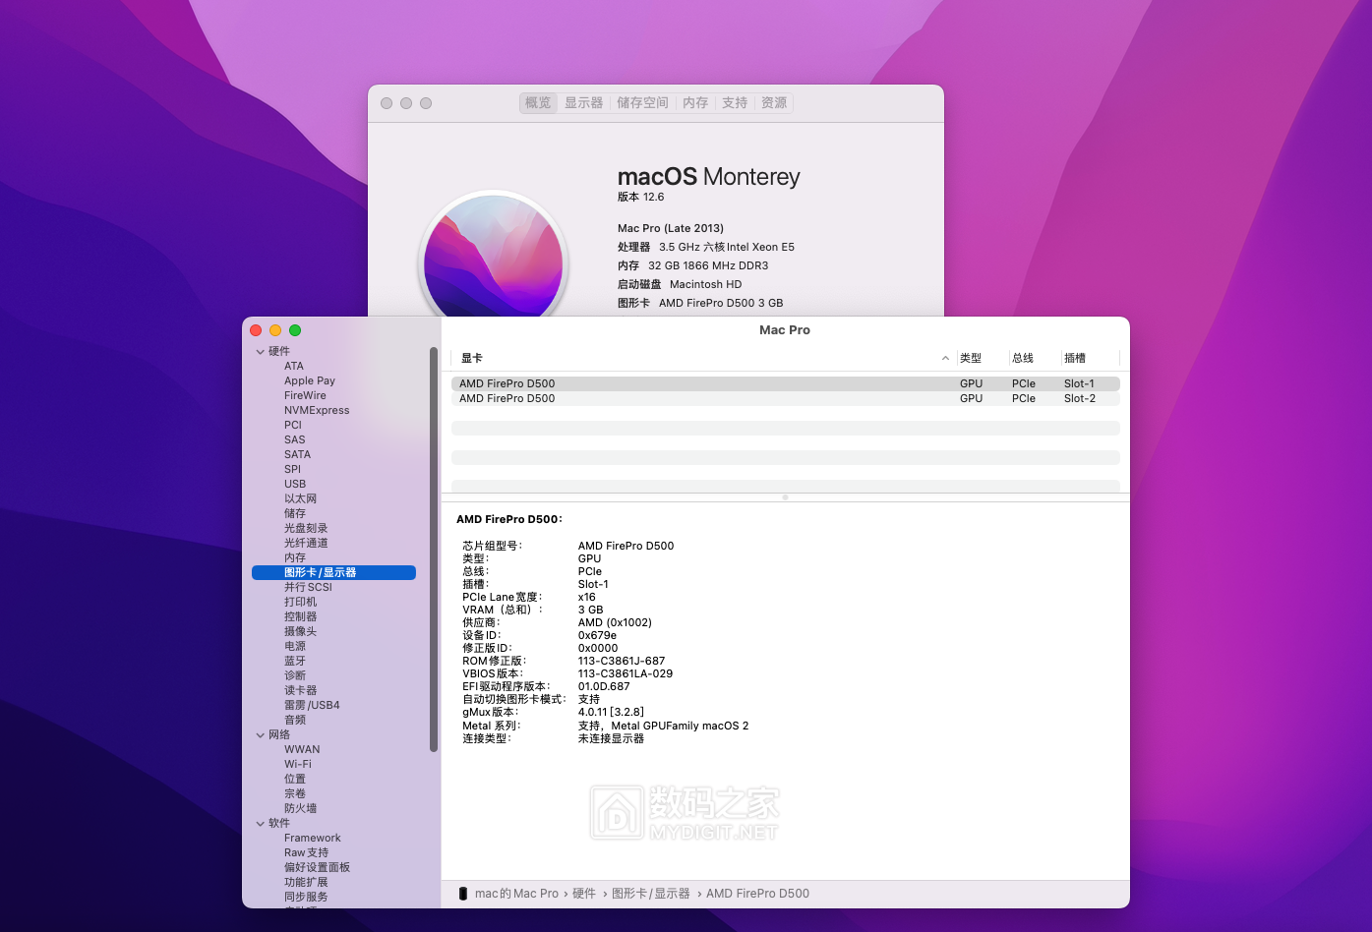Collapse the 硬件 section
This screenshot has height=932, width=1372.
click(x=260, y=351)
